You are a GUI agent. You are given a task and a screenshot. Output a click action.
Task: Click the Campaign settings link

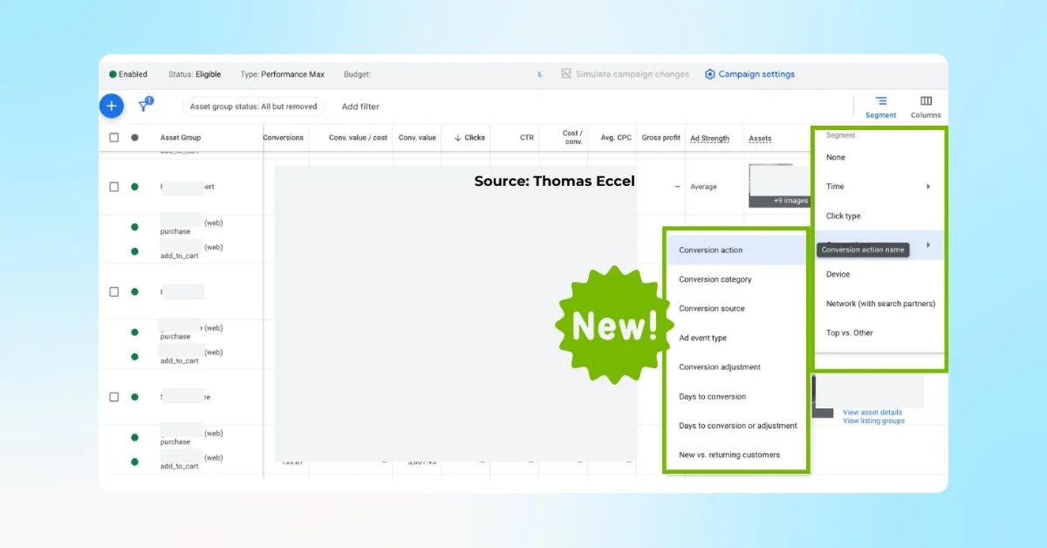tap(756, 74)
